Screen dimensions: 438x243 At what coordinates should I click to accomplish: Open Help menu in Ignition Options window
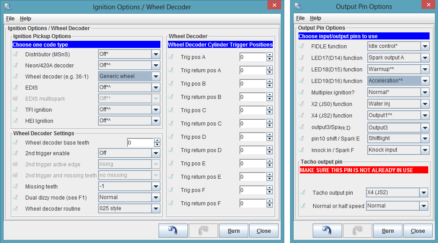click(25, 19)
